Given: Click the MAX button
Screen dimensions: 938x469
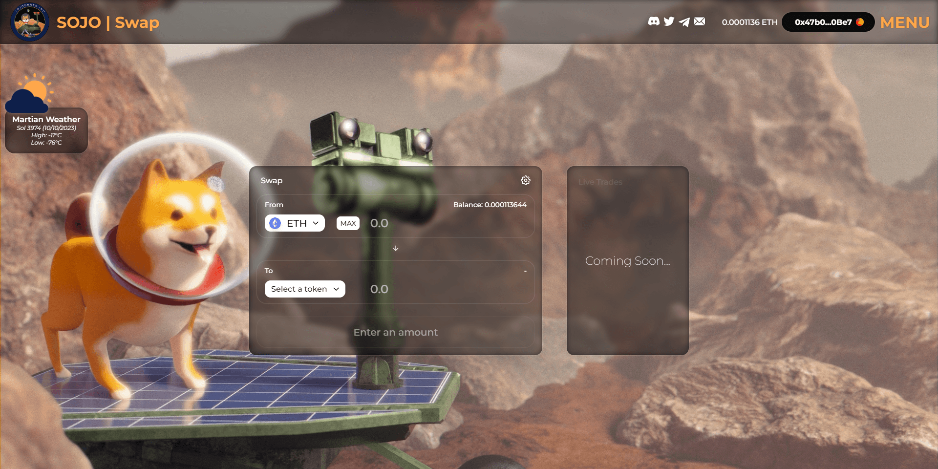Looking at the screenshot, I should (x=348, y=223).
